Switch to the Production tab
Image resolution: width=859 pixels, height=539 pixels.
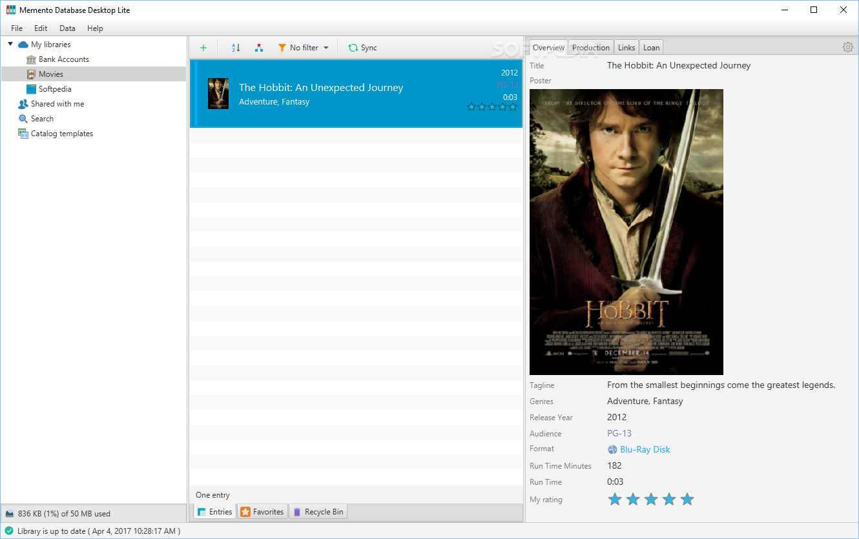[x=591, y=48]
